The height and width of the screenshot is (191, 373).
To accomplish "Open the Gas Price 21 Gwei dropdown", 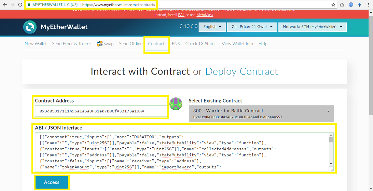I will 252,27.
